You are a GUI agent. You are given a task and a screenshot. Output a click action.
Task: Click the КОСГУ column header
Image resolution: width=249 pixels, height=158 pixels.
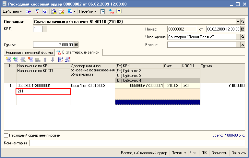pos(191,66)
